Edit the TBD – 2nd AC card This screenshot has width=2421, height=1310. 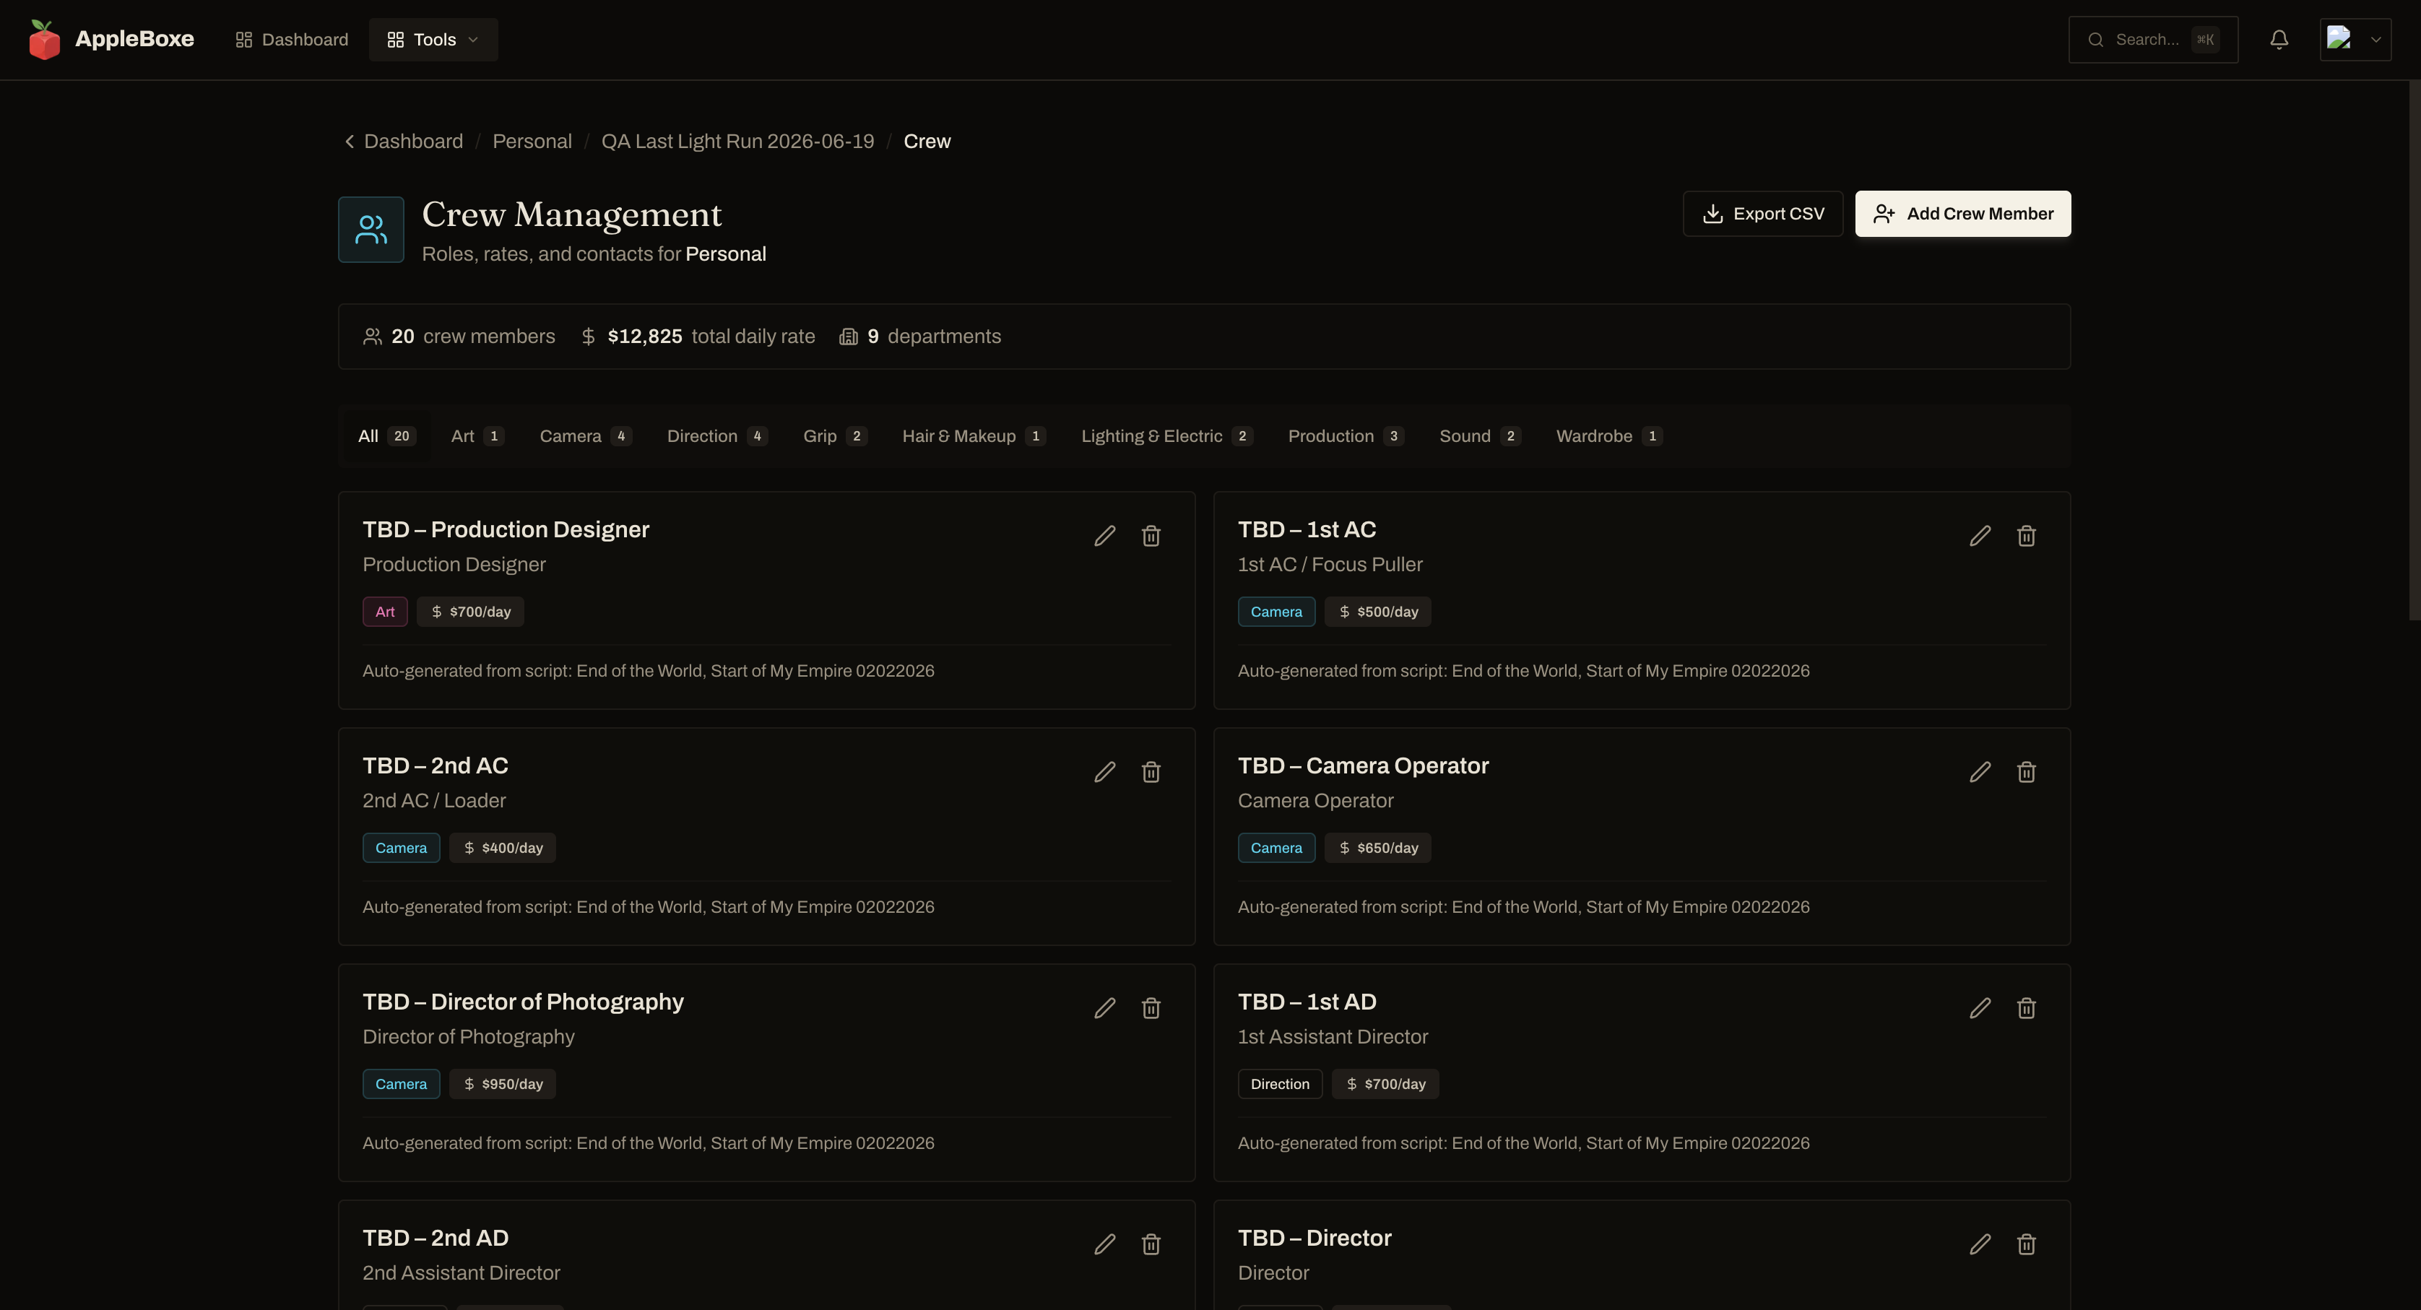(1104, 771)
